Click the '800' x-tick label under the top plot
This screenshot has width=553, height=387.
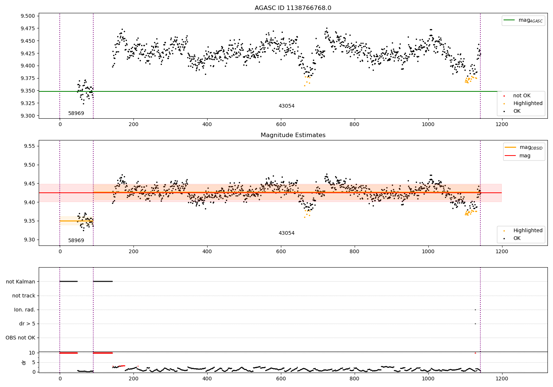(354, 125)
